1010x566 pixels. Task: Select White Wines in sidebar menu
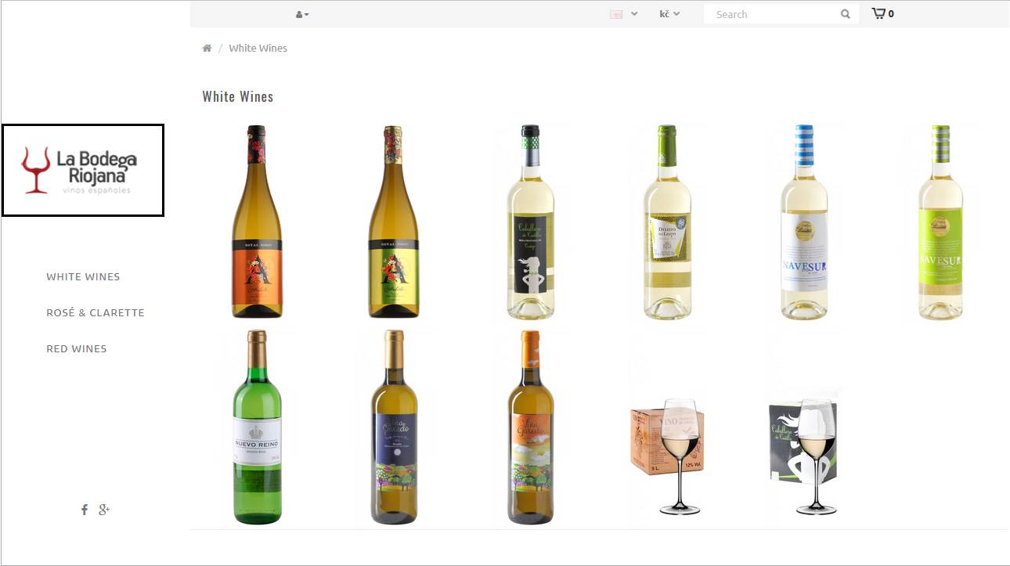click(83, 276)
